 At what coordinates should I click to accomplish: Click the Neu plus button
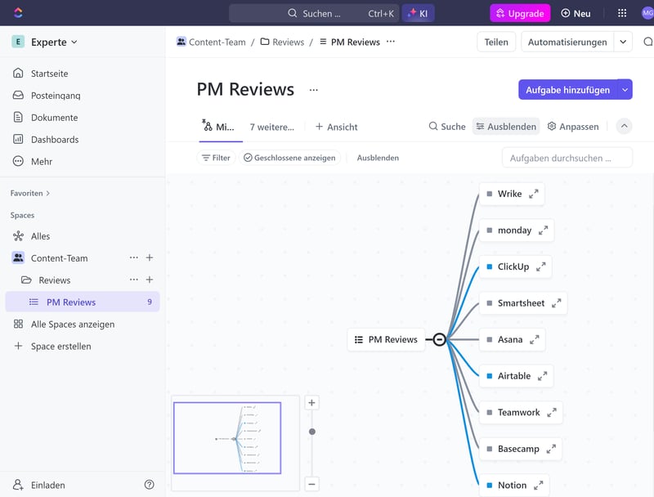(x=576, y=13)
